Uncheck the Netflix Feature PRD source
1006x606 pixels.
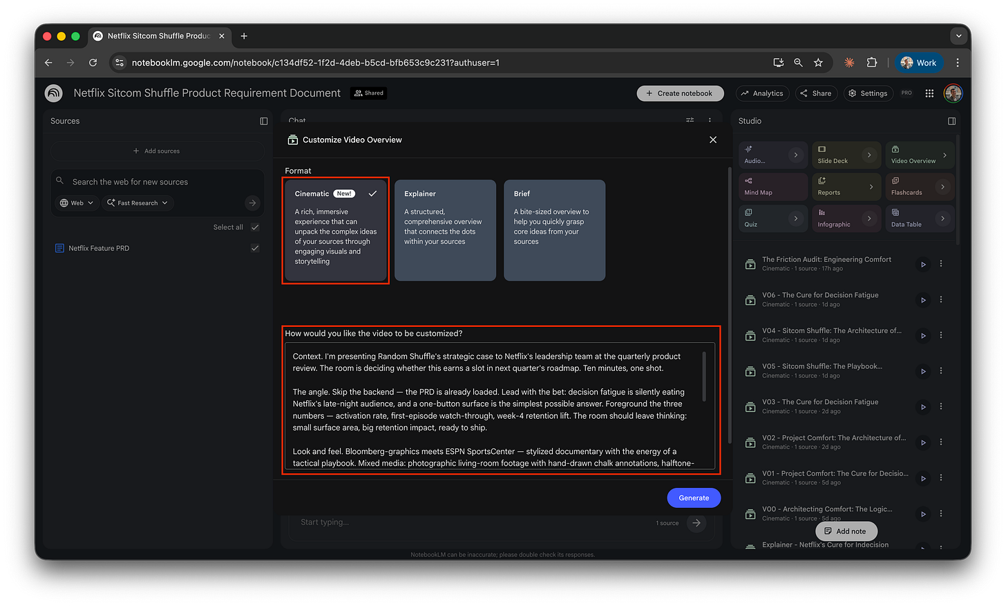(x=255, y=248)
